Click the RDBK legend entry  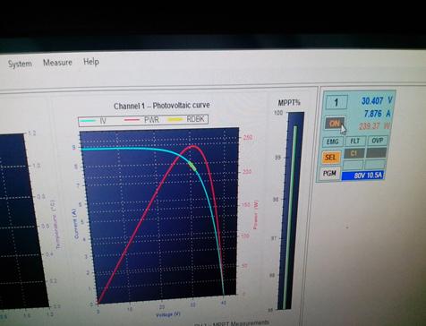[x=187, y=119]
